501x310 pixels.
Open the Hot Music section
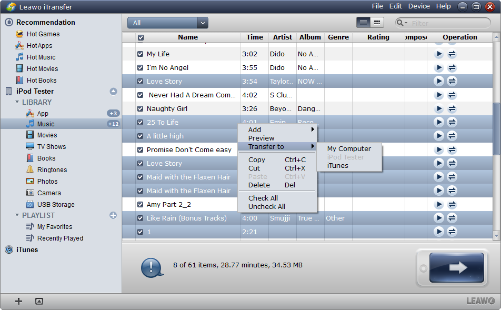point(41,57)
